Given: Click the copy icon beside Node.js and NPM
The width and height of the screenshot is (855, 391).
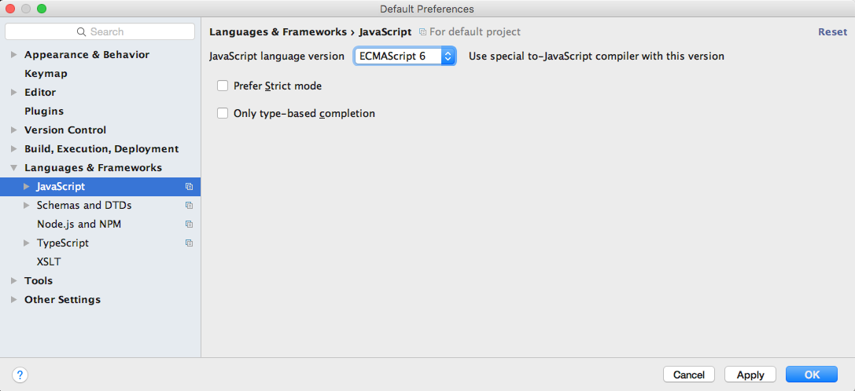Looking at the screenshot, I should pyautogui.click(x=189, y=225).
